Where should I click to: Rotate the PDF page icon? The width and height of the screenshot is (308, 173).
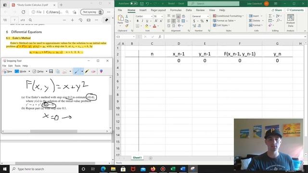coord(80,20)
